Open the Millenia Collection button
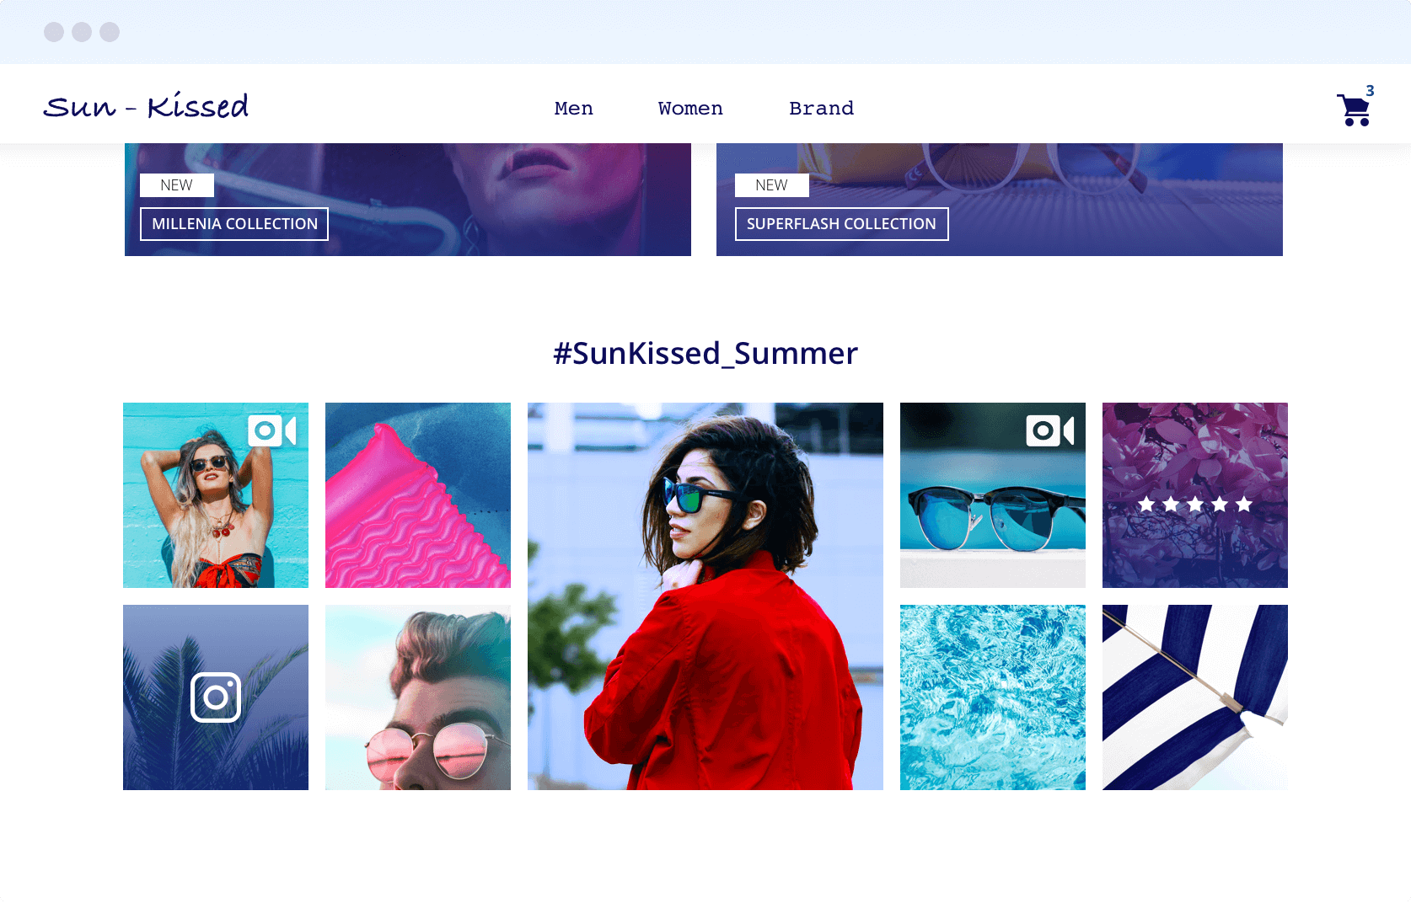 pos(234,224)
